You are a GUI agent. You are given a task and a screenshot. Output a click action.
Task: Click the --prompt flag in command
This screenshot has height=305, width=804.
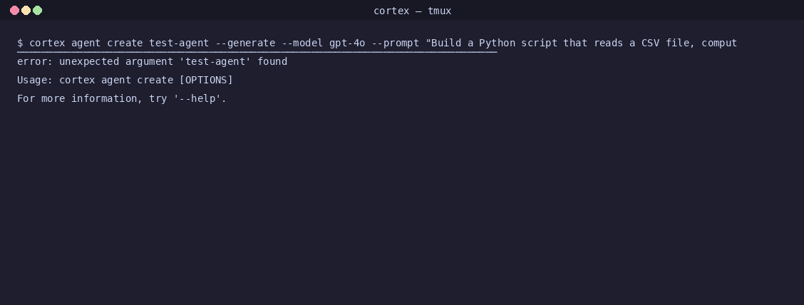[395, 43]
